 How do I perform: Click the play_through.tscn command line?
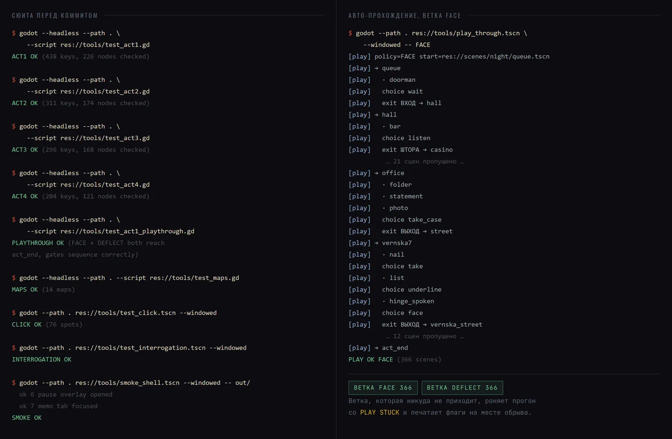pos(438,33)
